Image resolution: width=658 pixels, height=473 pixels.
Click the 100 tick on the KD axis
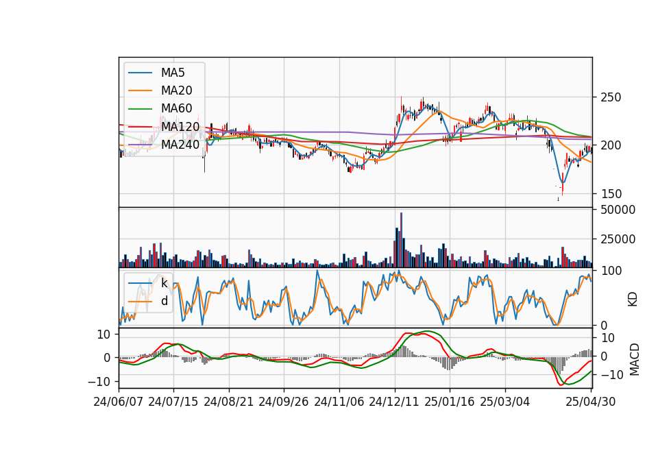click(611, 271)
